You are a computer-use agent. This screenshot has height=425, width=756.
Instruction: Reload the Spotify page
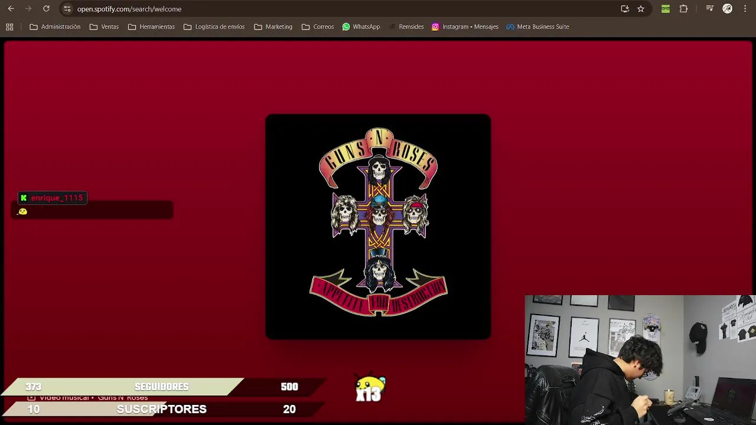click(46, 9)
